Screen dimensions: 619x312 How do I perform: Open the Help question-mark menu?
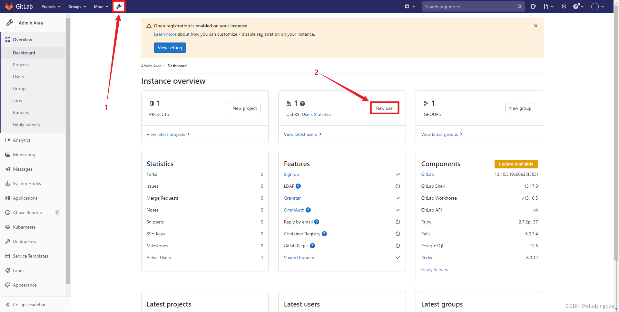tap(578, 6)
